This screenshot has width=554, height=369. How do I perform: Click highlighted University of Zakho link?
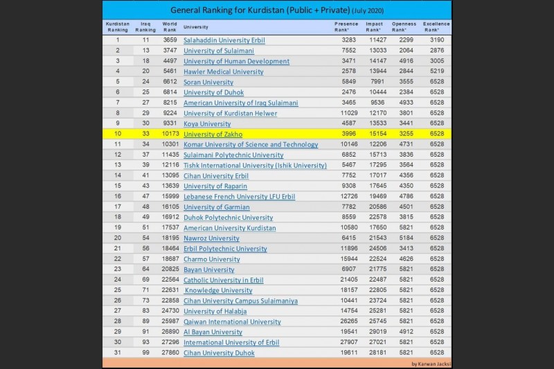pos(213,134)
